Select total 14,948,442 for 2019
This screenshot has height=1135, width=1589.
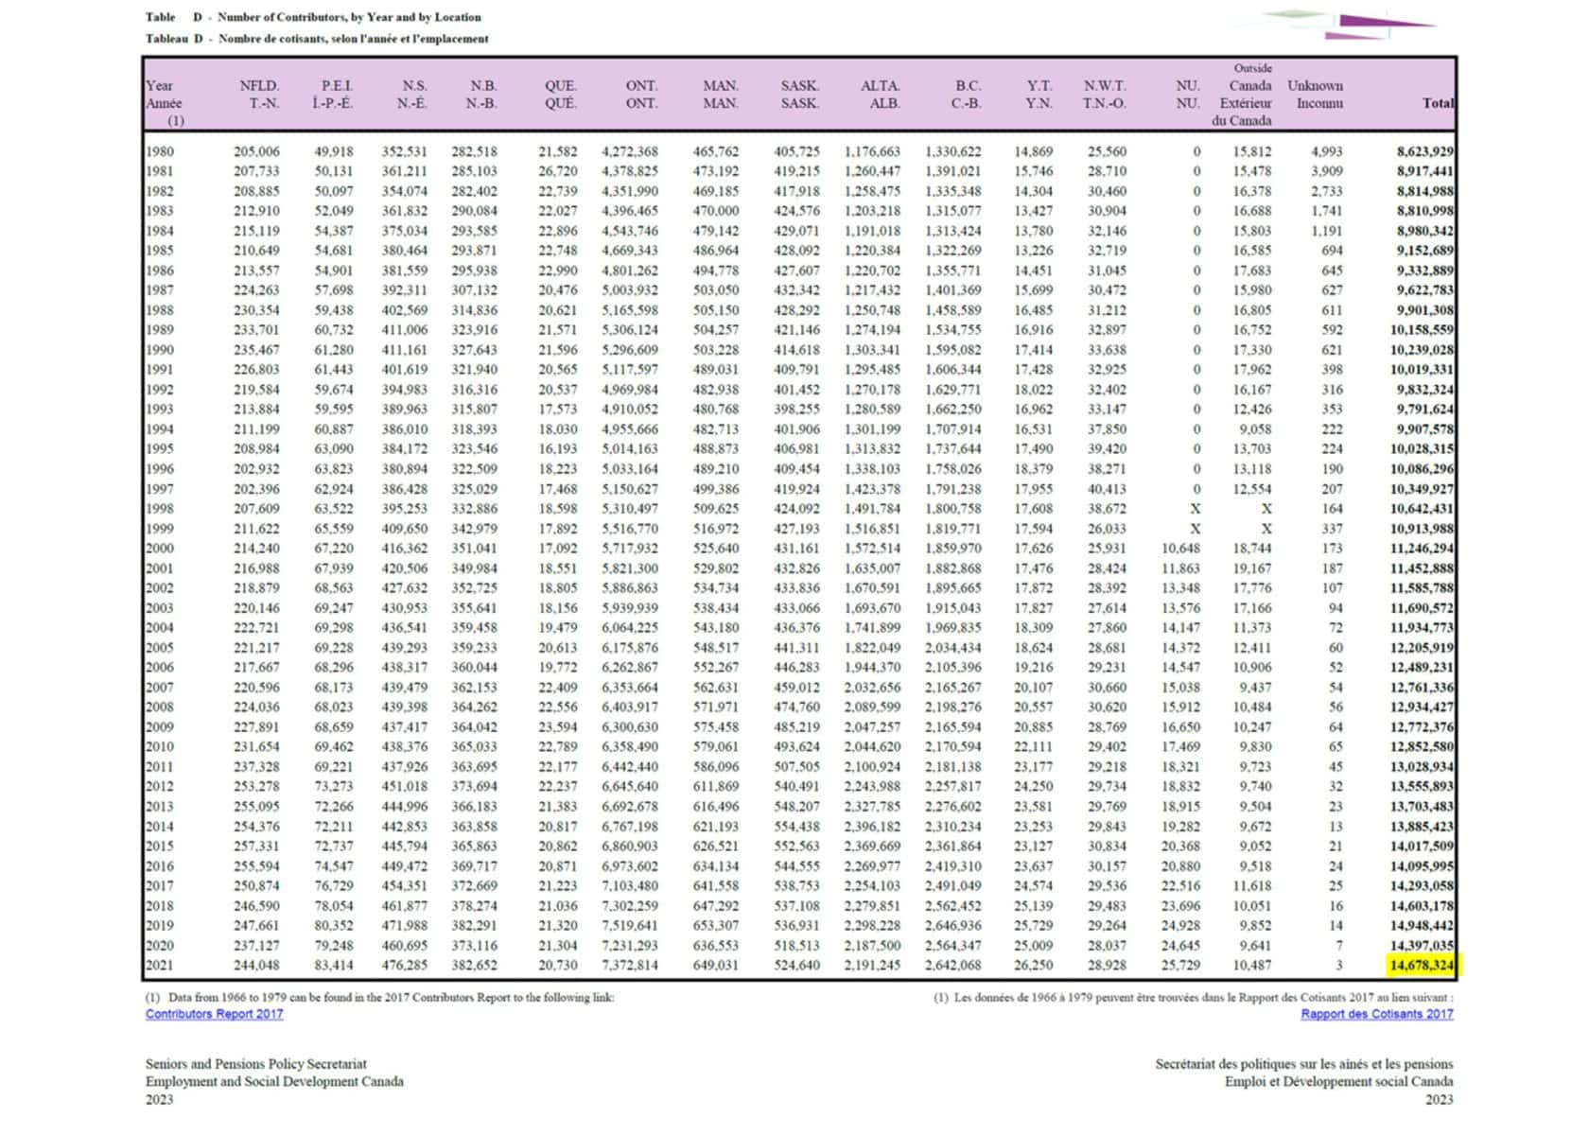1422,926
